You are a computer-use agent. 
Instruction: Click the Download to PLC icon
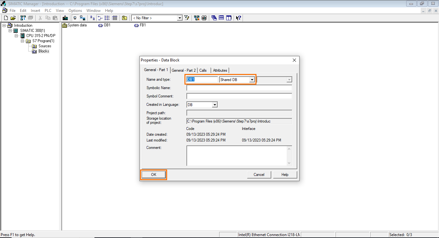point(65,18)
